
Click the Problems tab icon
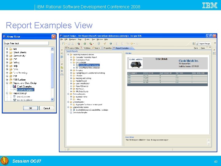[x=82, y=48]
